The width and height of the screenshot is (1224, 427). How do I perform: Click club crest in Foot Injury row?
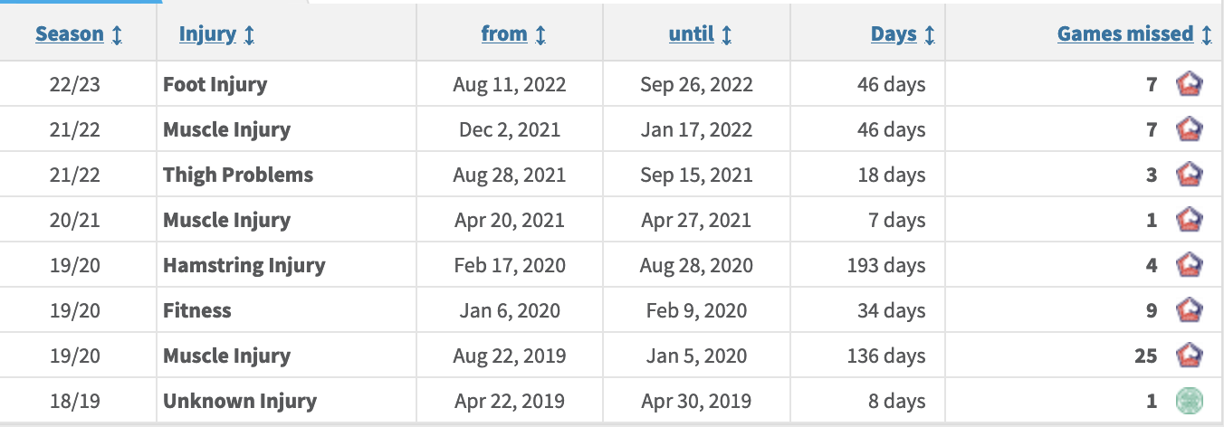tap(1189, 85)
